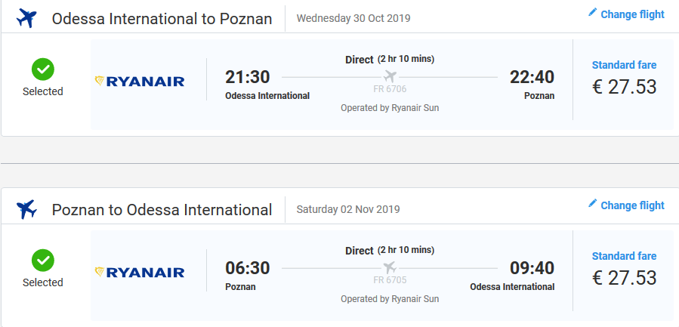Click Change flight for Saturday 02 Nov 2019
This screenshot has width=679, height=327.
632,205
